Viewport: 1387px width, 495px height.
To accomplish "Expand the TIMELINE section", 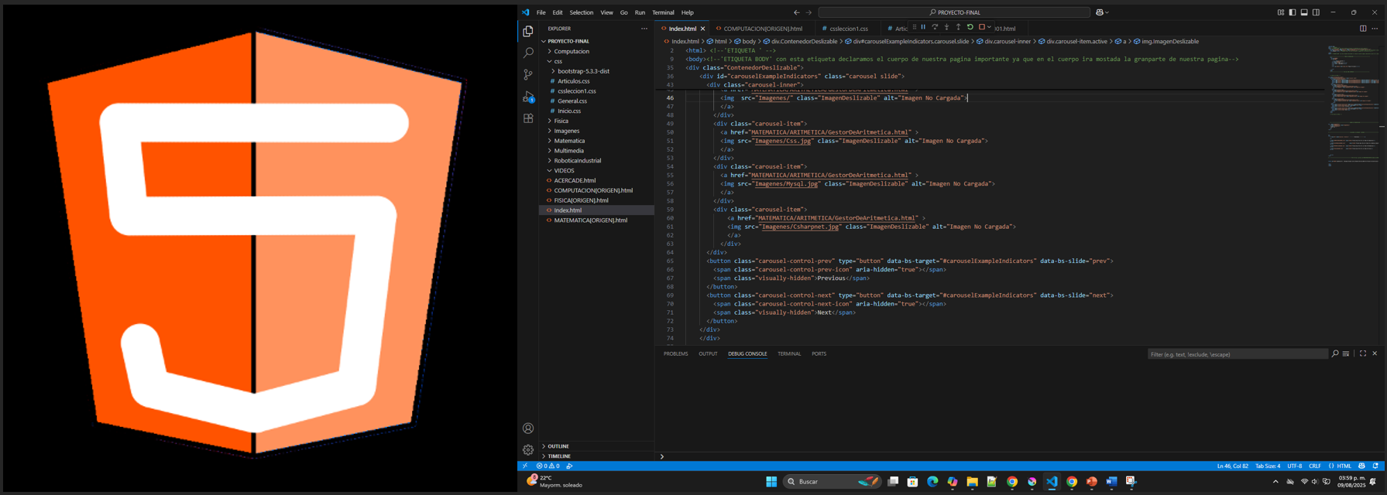I will 596,456.
